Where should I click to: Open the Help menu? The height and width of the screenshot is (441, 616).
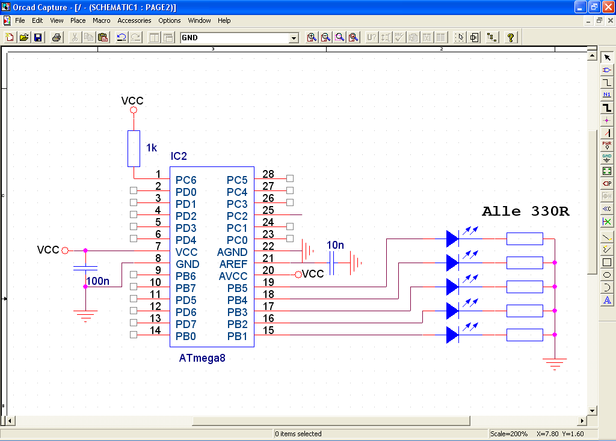click(224, 20)
